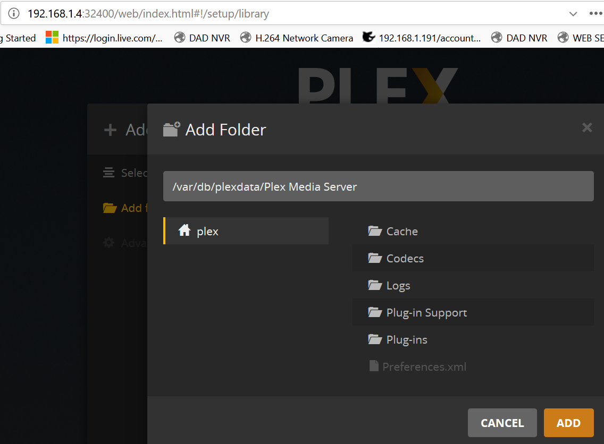Open the Cache folder
The height and width of the screenshot is (444, 604).
tap(473, 231)
